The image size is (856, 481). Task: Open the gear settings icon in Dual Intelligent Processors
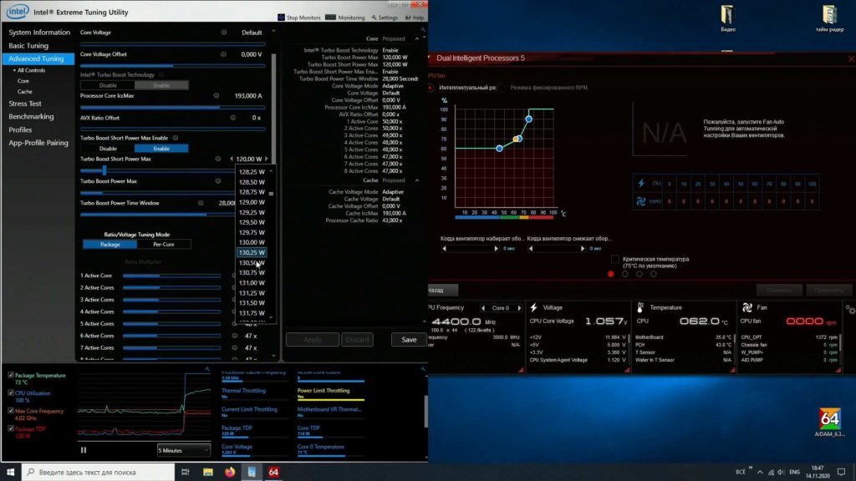point(850,309)
